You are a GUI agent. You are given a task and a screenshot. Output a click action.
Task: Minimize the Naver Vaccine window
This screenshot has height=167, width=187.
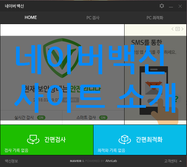(x=171, y=7)
